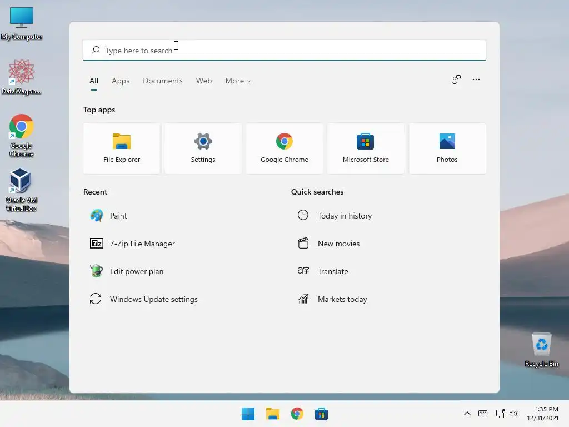Select Oracle VM VirtualBox desktop shortcut
Viewport: 569px width, 427px height.
22,190
